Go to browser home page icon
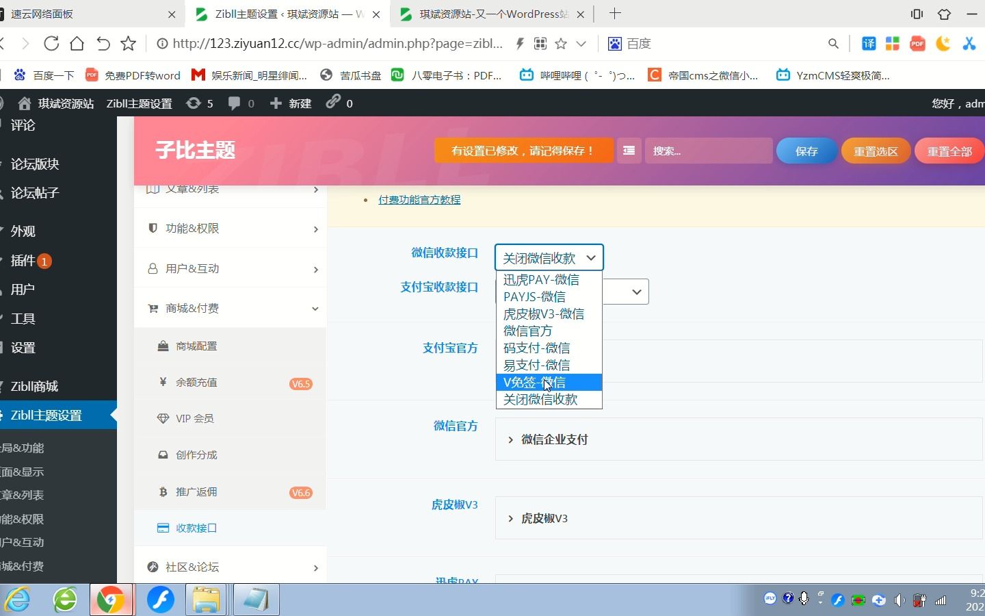The image size is (985, 616). [77, 44]
